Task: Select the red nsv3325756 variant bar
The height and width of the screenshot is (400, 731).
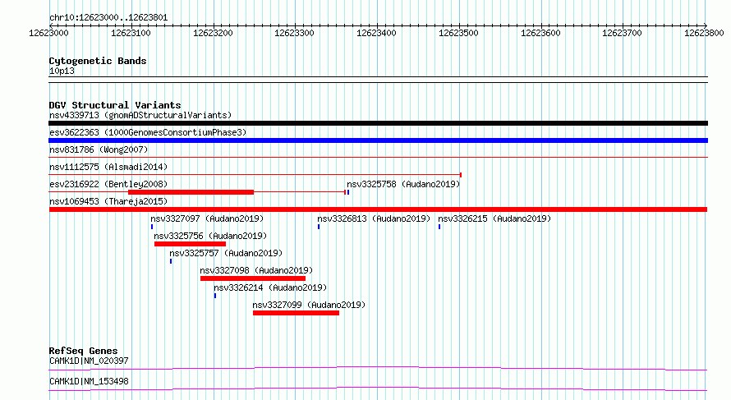Action: 191,244
